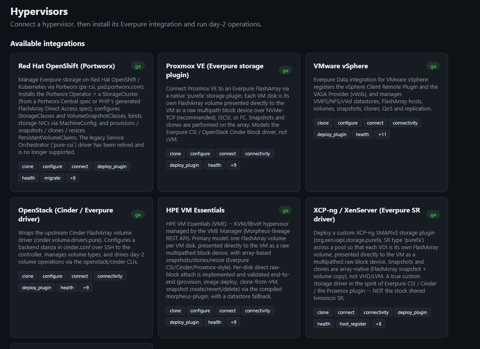Screen dimensions: 480x349
Task: Click the ga badge on VMware vSphere card
Action: (433, 66)
